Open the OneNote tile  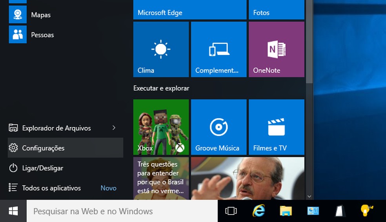coord(277,49)
